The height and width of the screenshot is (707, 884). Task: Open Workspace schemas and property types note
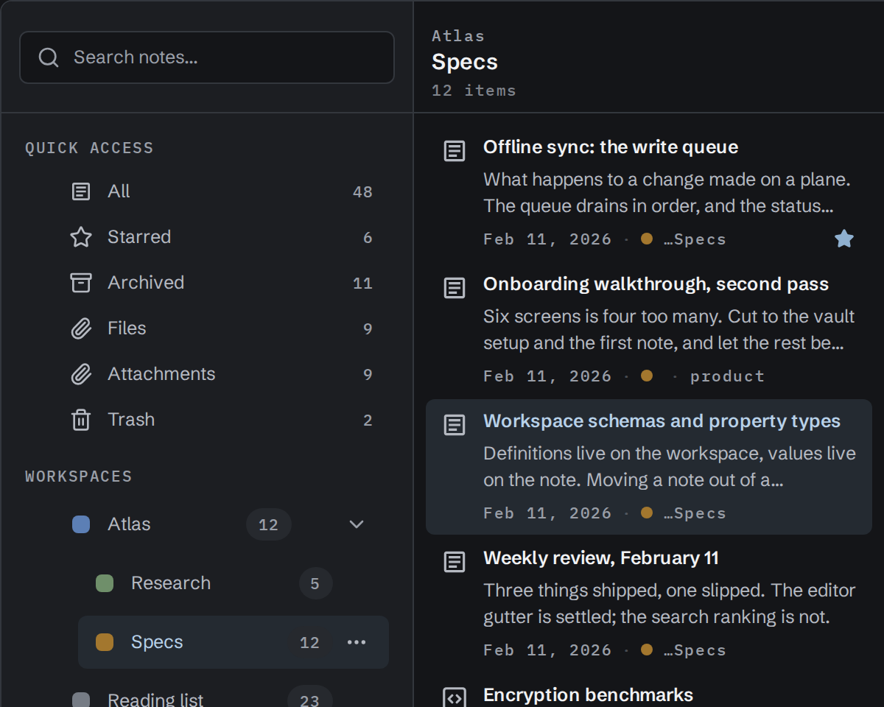pyautogui.click(x=649, y=467)
